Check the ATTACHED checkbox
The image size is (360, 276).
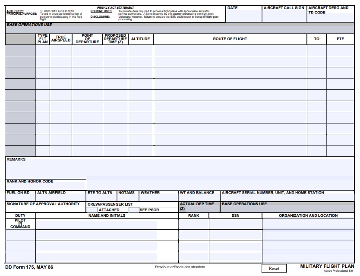(x=92, y=210)
